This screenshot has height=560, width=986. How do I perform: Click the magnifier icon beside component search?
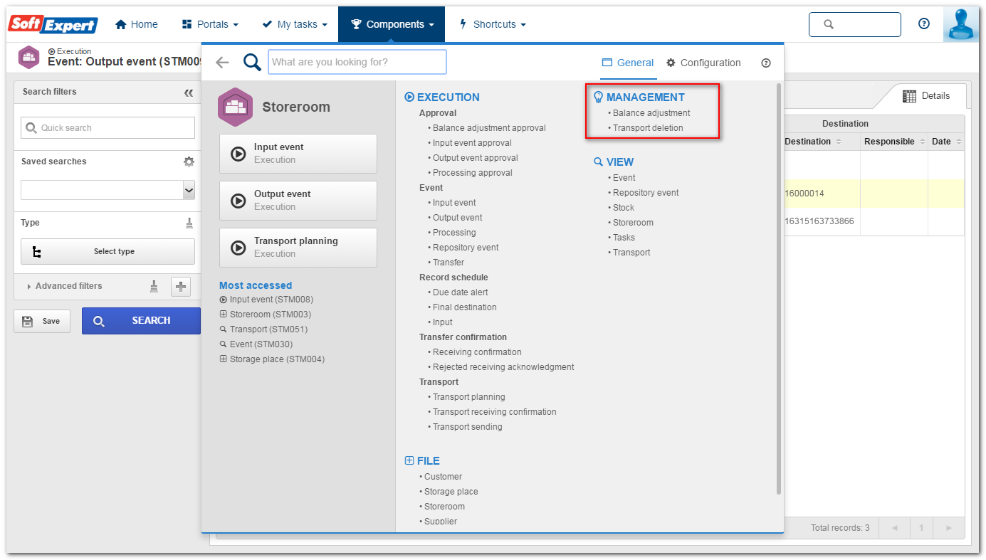[x=252, y=63]
